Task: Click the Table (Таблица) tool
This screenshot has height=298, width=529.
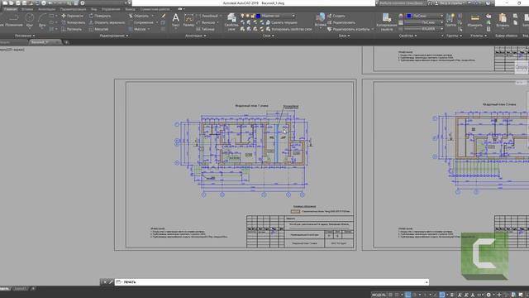Action: click(x=205, y=30)
